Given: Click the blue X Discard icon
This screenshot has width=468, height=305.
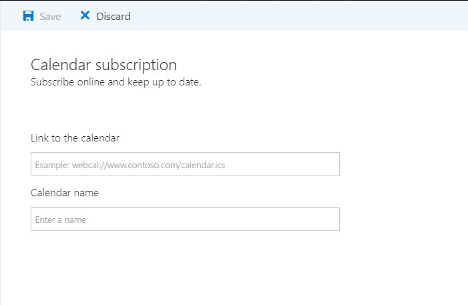Looking at the screenshot, I should (x=85, y=15).
